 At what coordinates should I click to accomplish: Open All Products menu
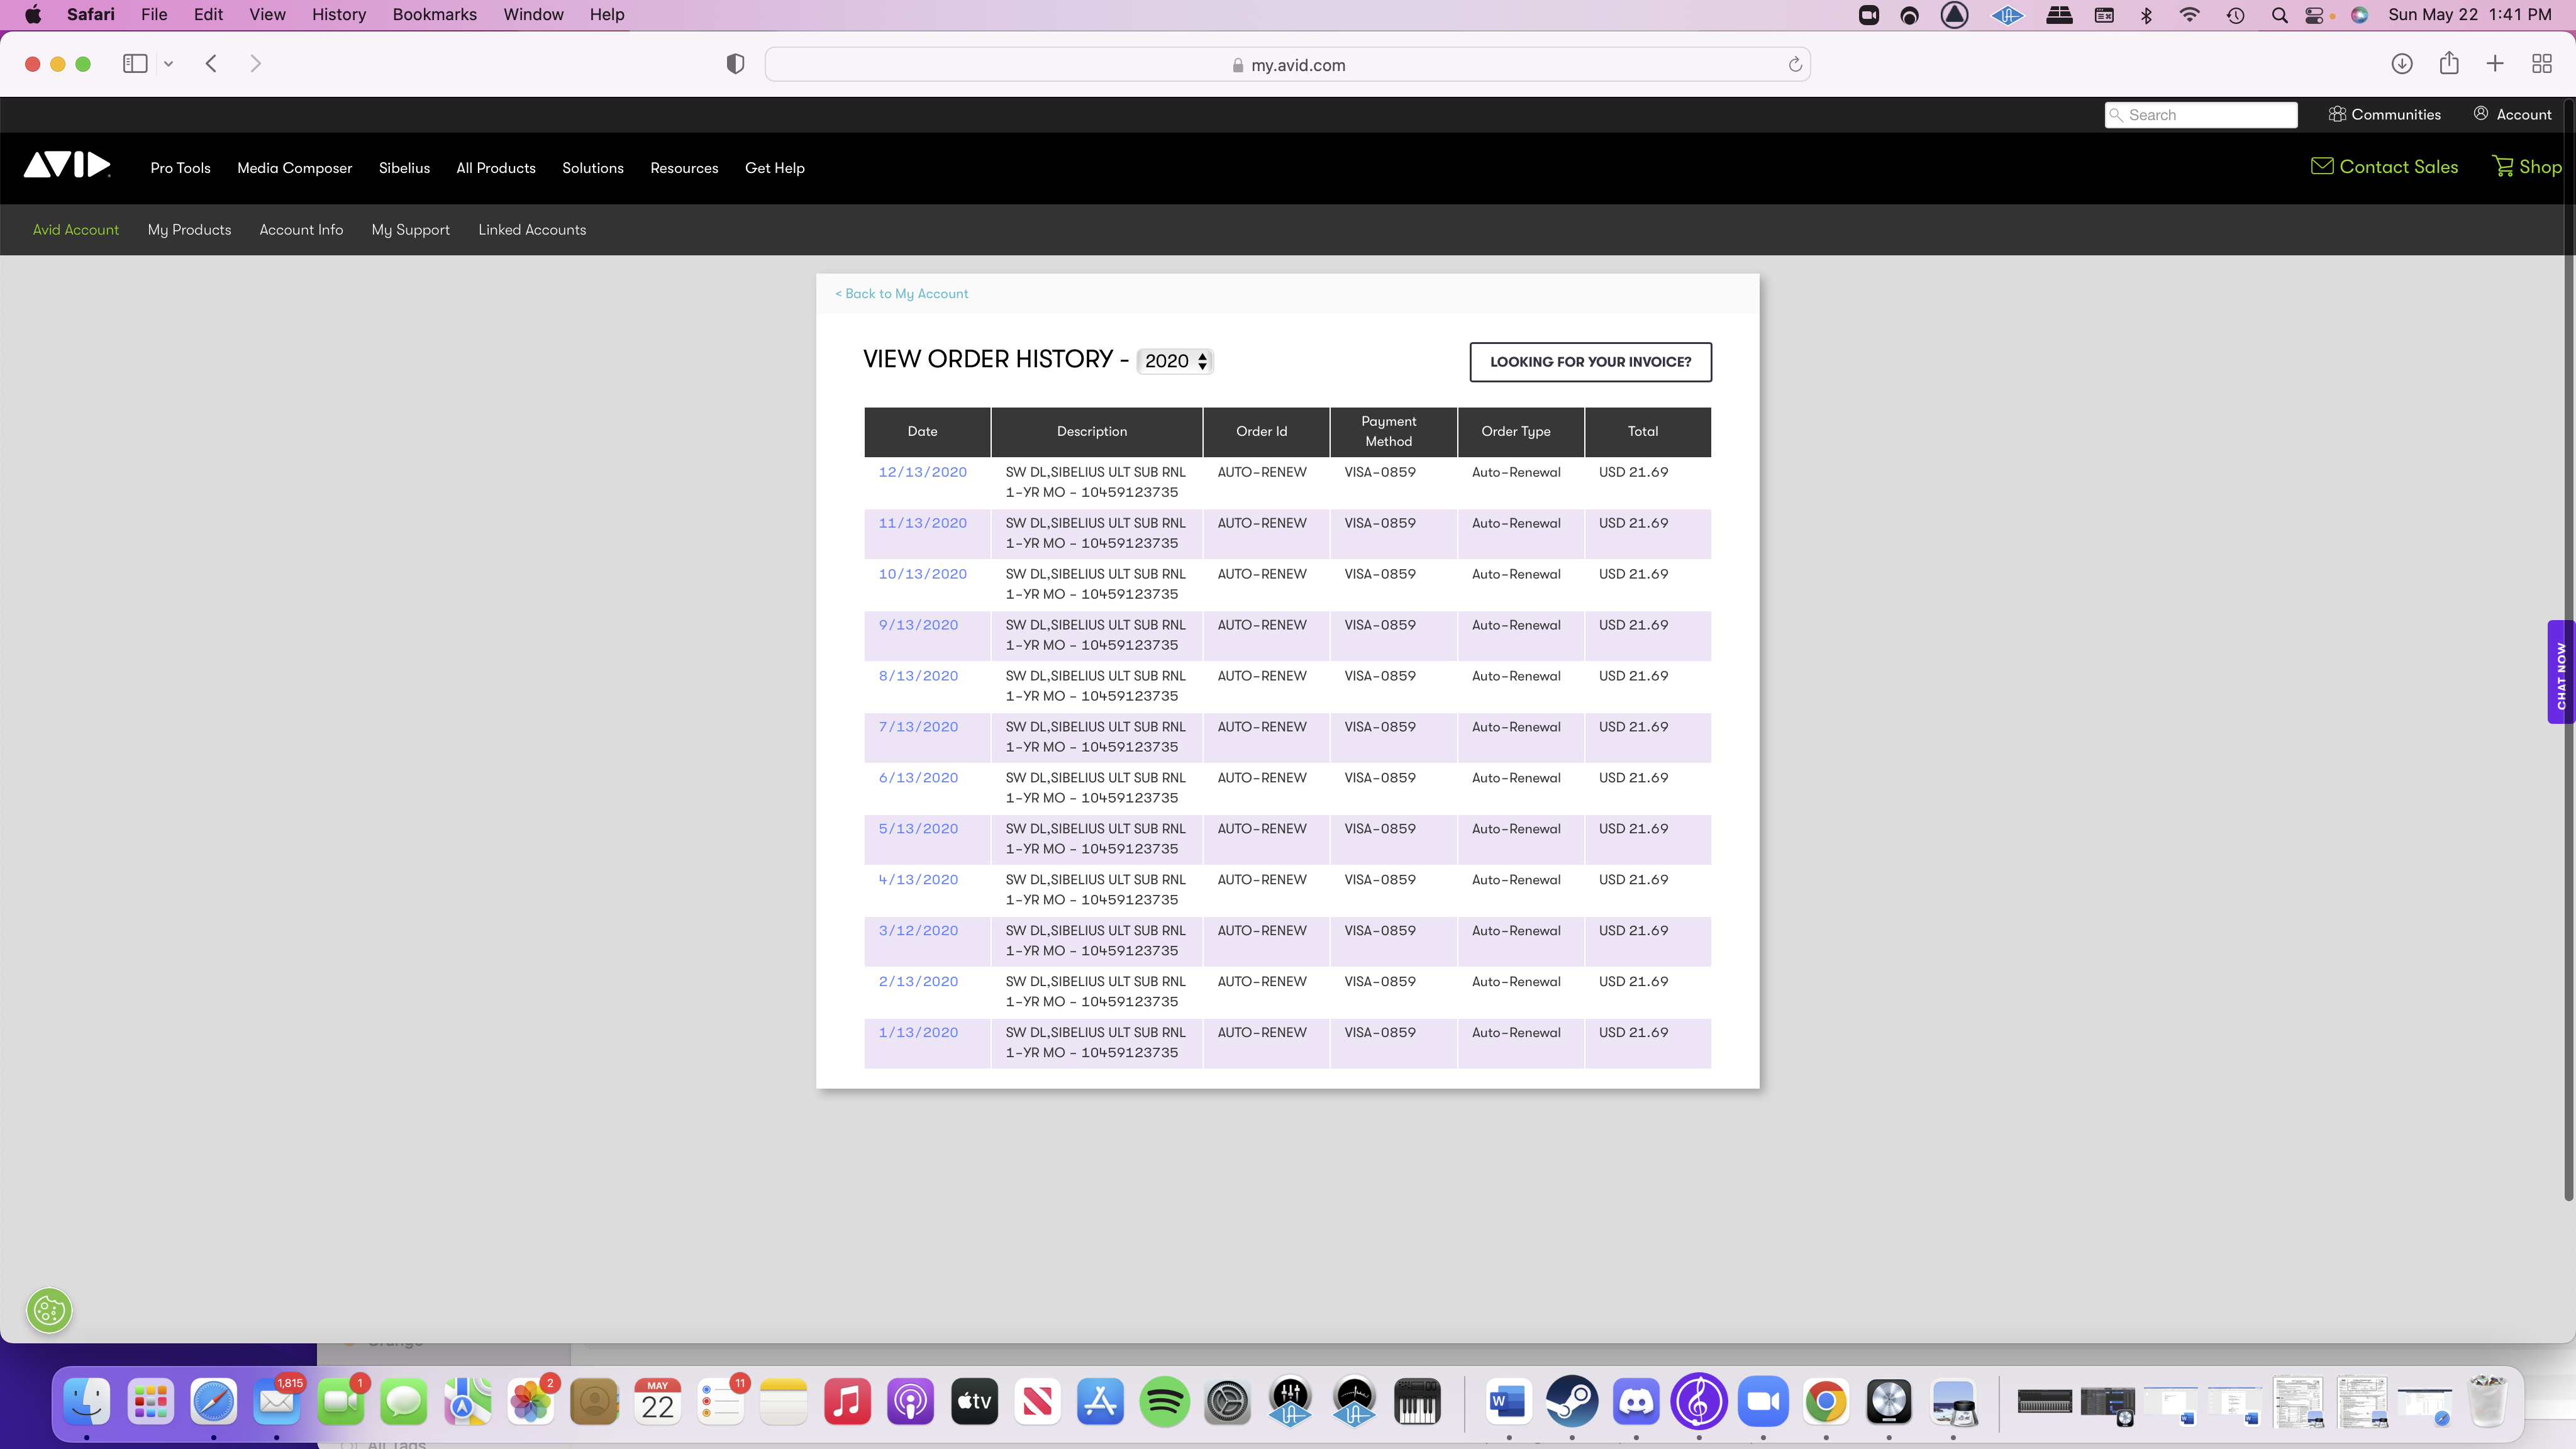496,168
